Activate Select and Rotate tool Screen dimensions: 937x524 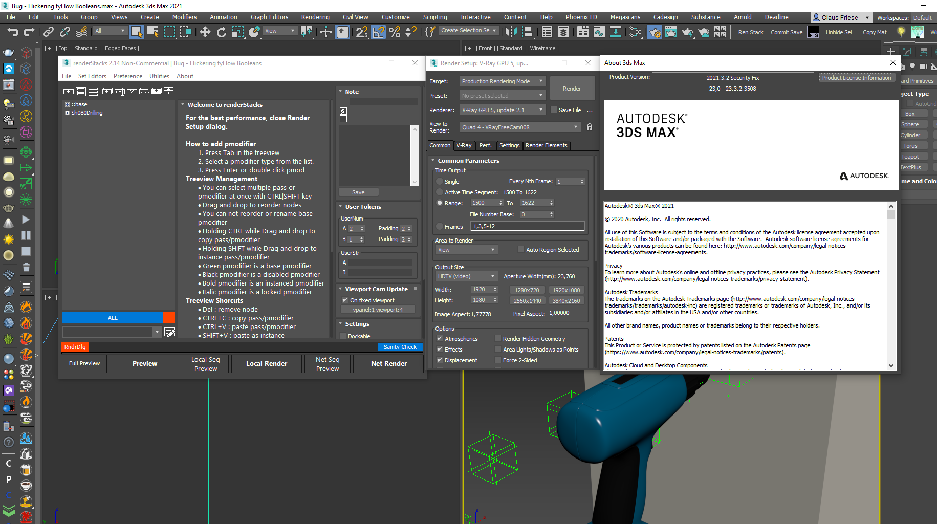pyautogui.click(x=221, y=32)
